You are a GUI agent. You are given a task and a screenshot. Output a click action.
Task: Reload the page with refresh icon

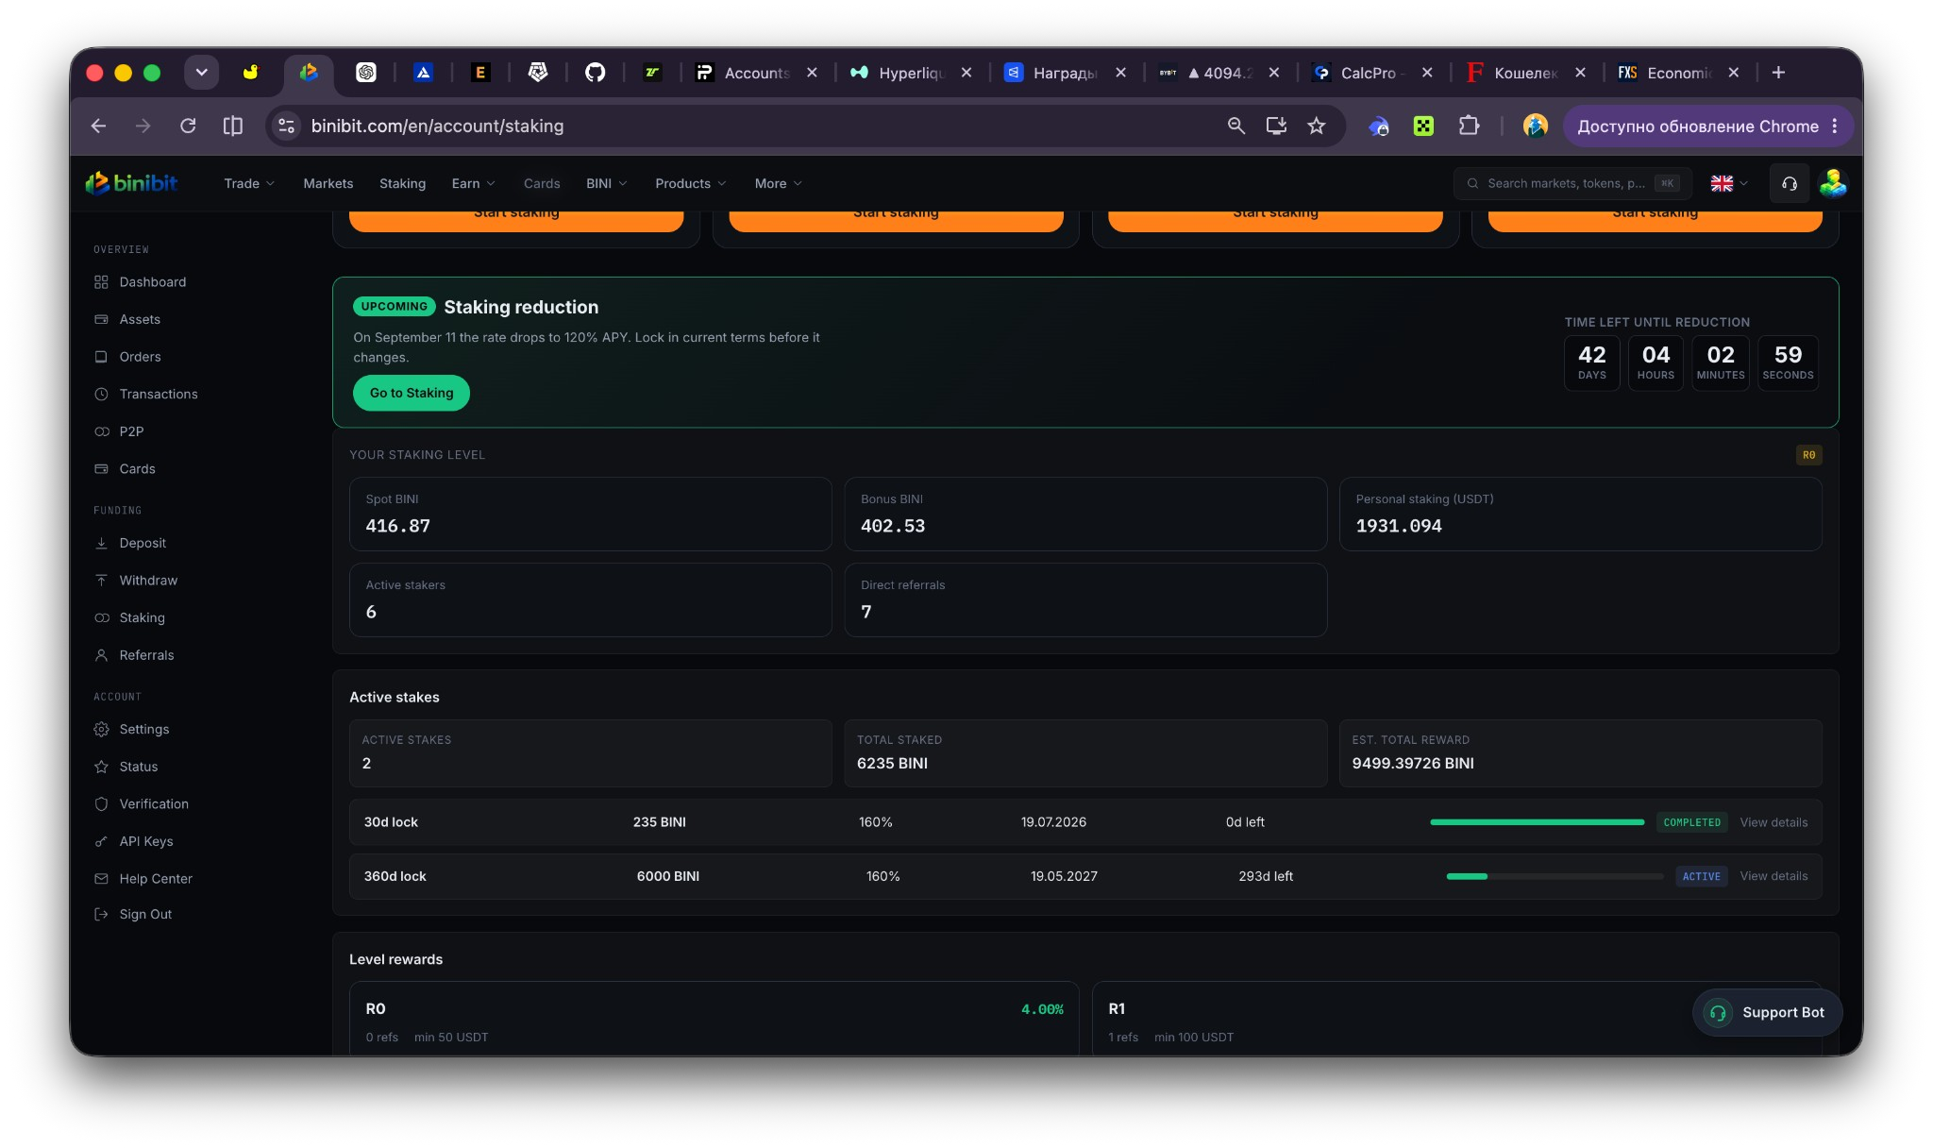(x=188, y=126)
